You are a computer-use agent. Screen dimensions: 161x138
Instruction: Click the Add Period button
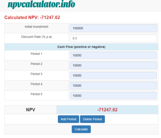click(x=68, y=119)
